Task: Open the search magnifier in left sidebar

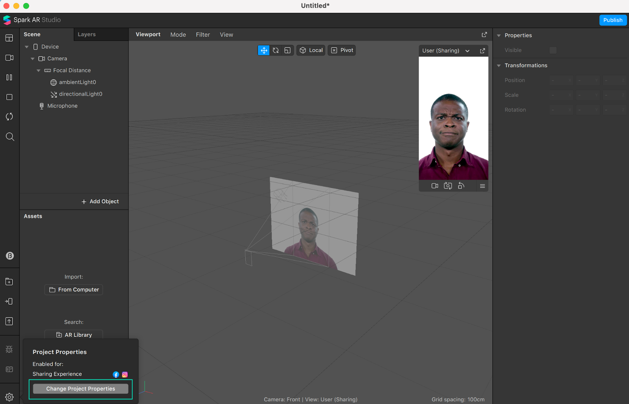Action: pos(10,137)
